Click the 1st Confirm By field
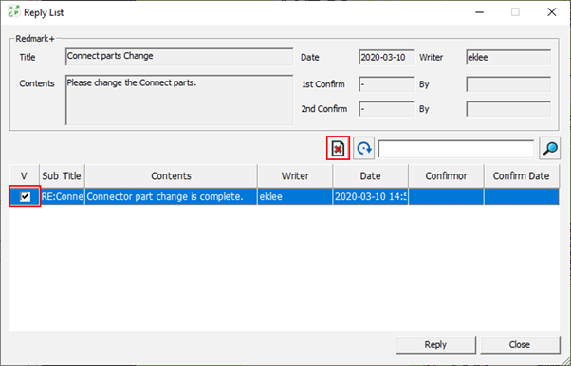 pos(508,84)
